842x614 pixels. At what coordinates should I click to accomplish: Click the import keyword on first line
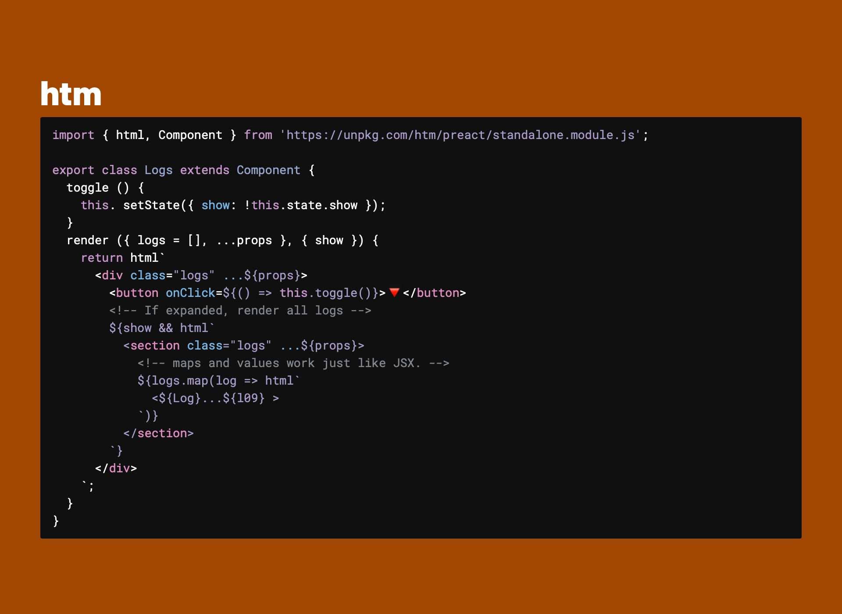pyautogui.click(x=73, y=135)
